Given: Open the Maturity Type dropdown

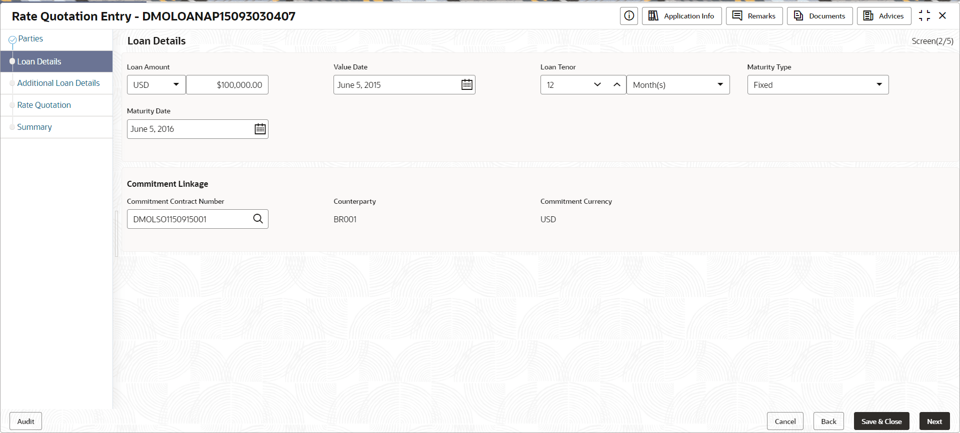Looking at the screenshot, I should point(818,85).
